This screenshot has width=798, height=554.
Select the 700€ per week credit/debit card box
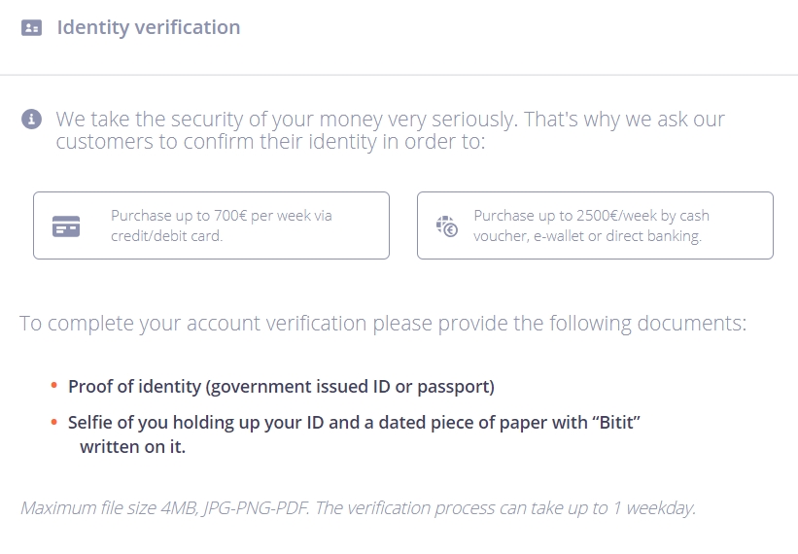[211, 225]
